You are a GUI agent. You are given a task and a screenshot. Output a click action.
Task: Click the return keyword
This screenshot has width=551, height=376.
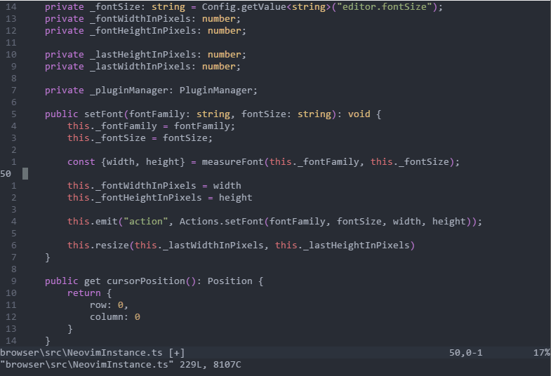(84, 293)
